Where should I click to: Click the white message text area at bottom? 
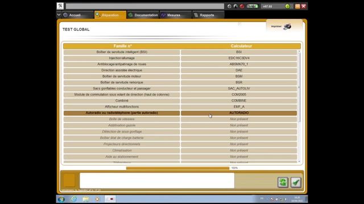[157, 181]
